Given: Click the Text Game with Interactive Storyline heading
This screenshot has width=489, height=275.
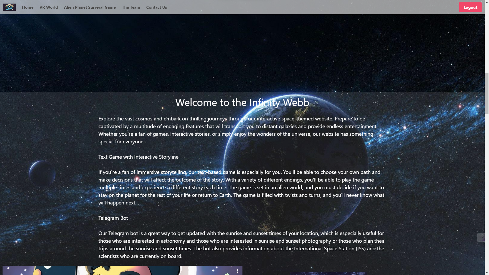Looking at the screenshot, I should tap(138, 157).
